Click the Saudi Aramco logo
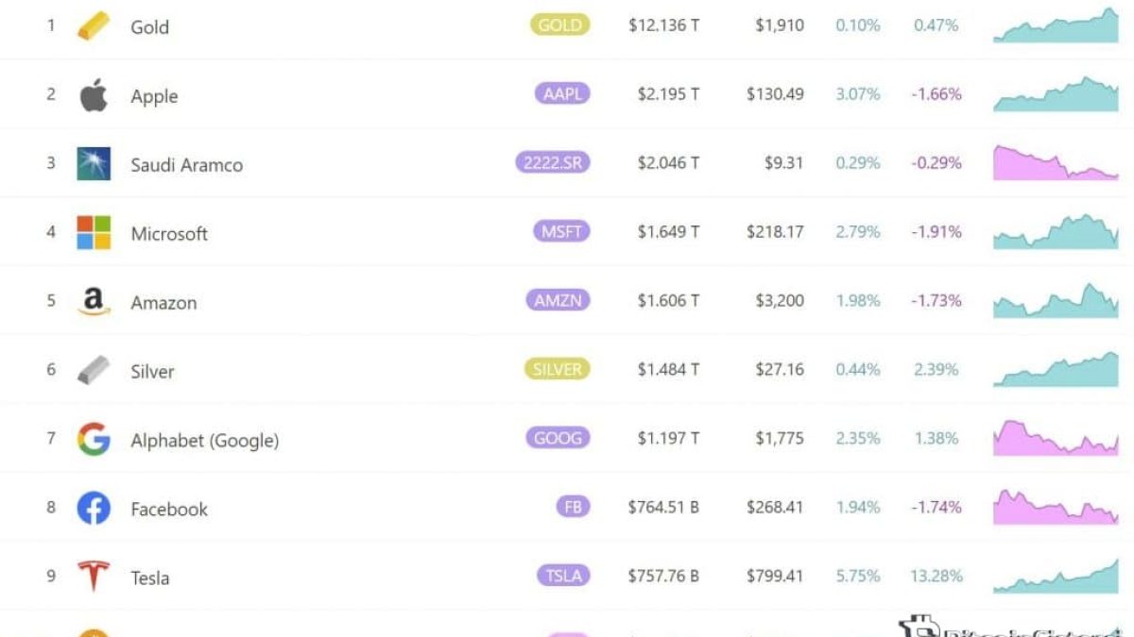Viewport: 1134px width, 637px height. click(94, 163)
